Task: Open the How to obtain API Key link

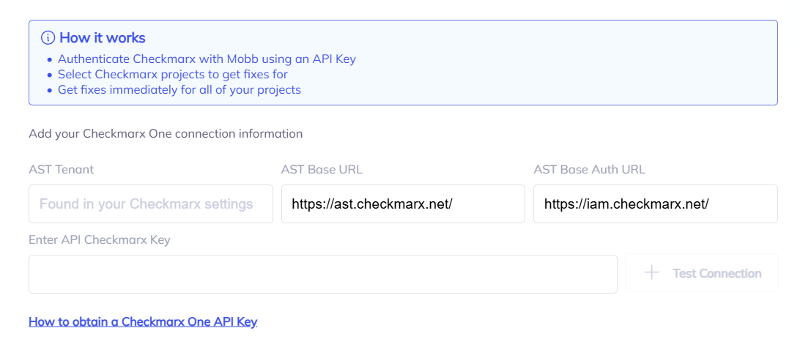Action: pos(143,321)
